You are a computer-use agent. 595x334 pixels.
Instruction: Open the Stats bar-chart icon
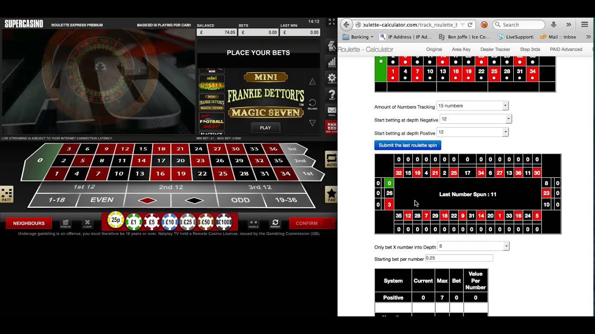tap(331, 63)
